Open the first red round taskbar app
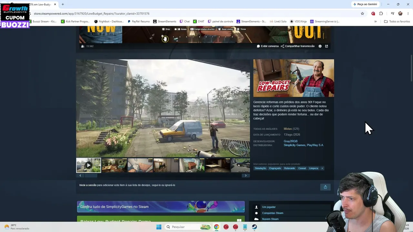Viewport: 413px width, 232px height. 226,227
